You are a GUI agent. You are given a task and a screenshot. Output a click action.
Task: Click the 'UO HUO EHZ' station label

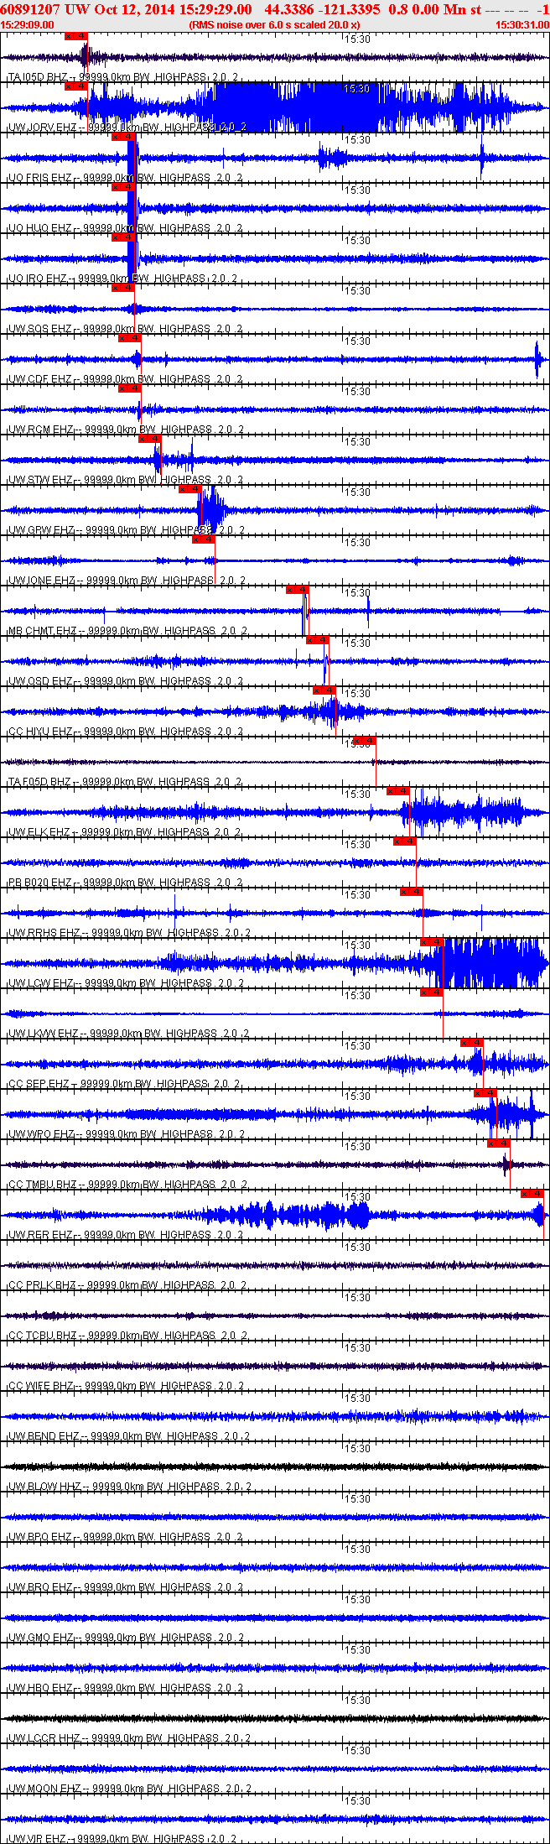[40, 228]
